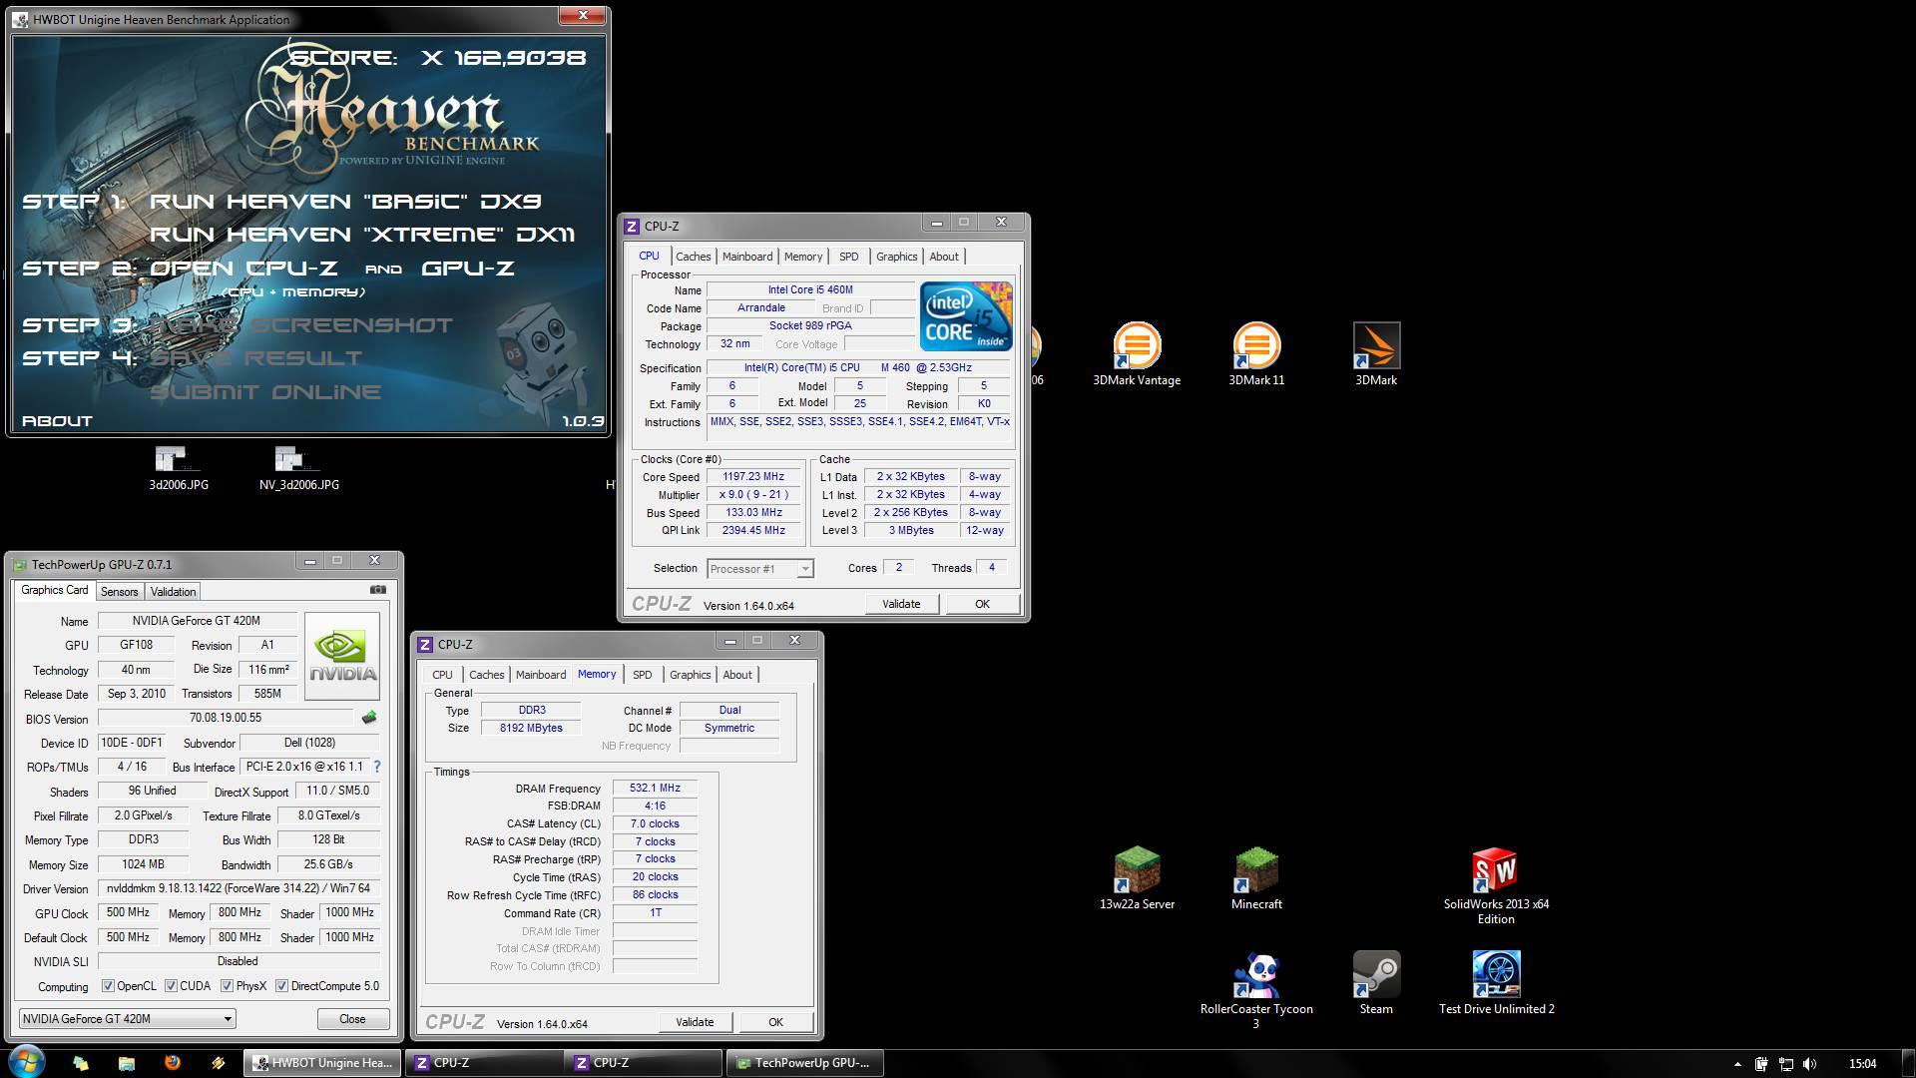Open About tab in CPU-Z memory window
This screenshot has width=1916, height=1078.
pos(737,675)
